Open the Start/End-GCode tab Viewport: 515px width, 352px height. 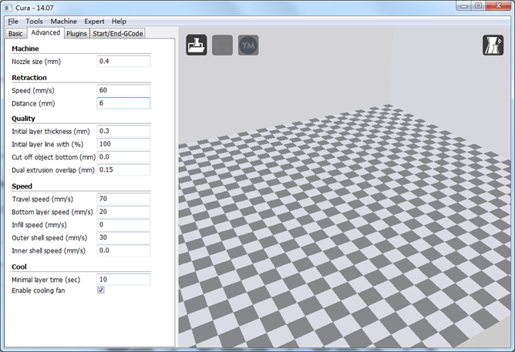tap(118, 34)
